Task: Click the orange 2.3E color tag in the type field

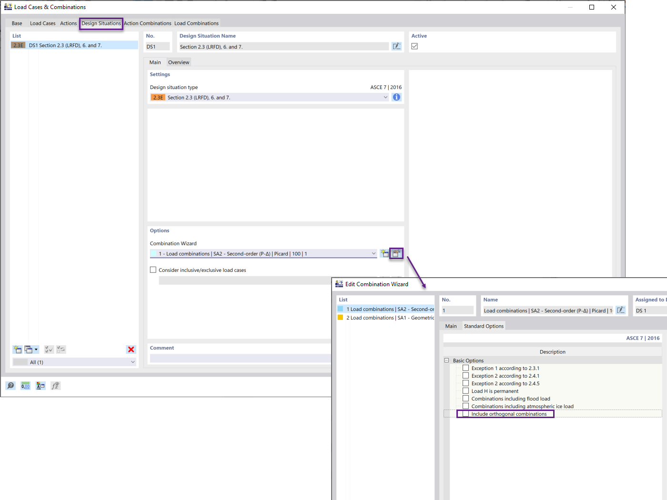Action: click(x=158, y=97)
